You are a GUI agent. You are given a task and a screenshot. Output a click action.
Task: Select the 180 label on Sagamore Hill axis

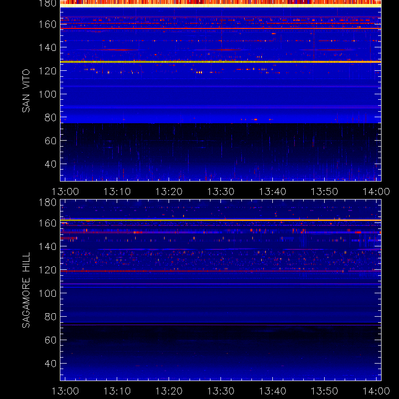(47, 202)
